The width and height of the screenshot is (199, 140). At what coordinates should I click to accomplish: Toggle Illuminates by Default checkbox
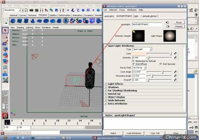[x=133, y=61]
